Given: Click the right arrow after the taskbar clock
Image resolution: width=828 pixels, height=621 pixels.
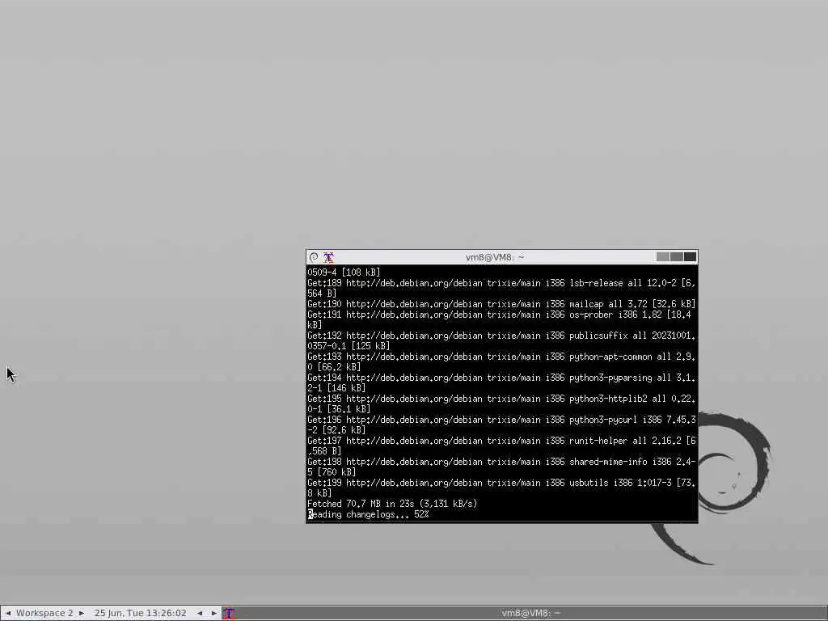Looking at the screenshot, I should (x=213, y=613).
